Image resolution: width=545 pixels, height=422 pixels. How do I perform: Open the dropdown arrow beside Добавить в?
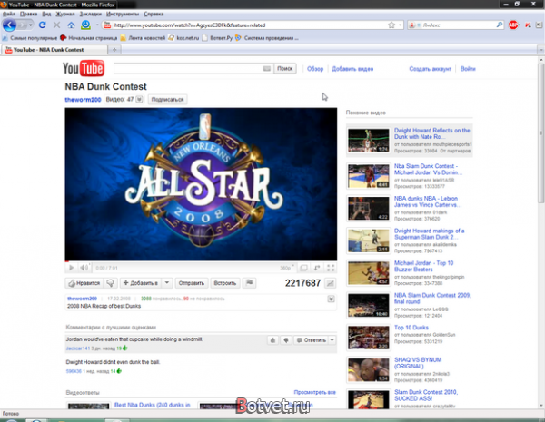(167, 283)
